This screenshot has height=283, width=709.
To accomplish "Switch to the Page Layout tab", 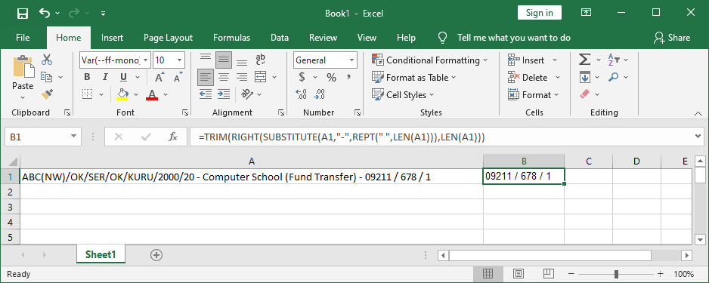I will pos(169,38).
